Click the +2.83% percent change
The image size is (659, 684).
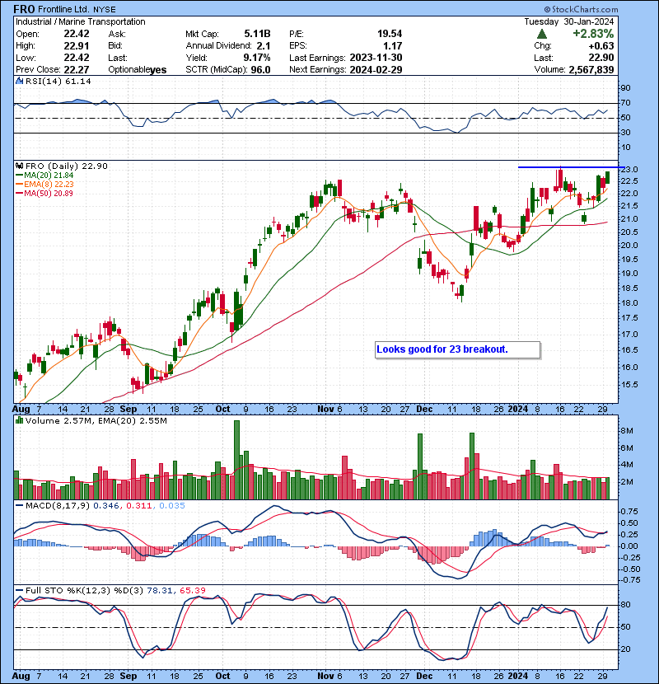click(x=594, y=34)
